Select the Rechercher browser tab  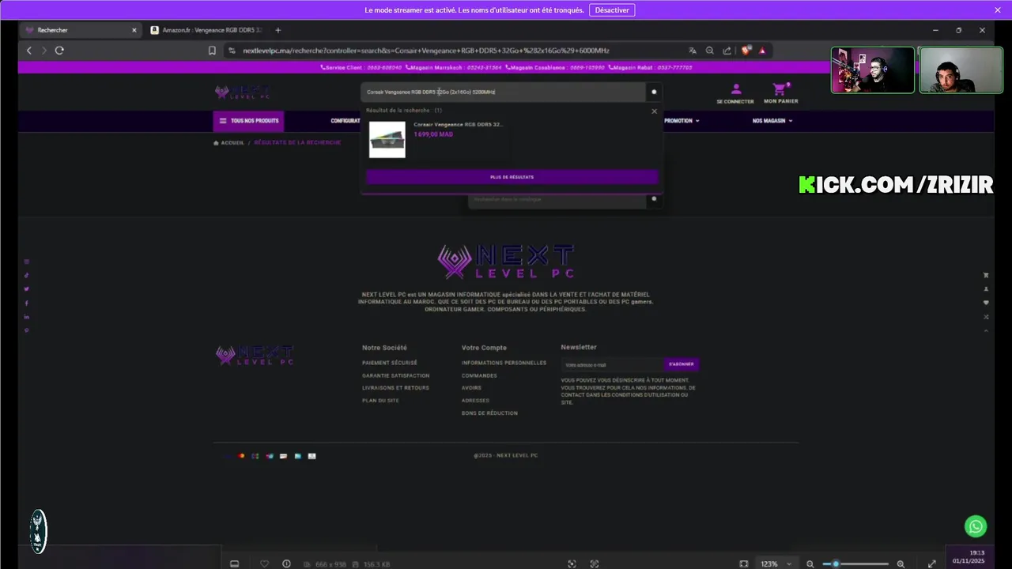click(x=80, y=30)
